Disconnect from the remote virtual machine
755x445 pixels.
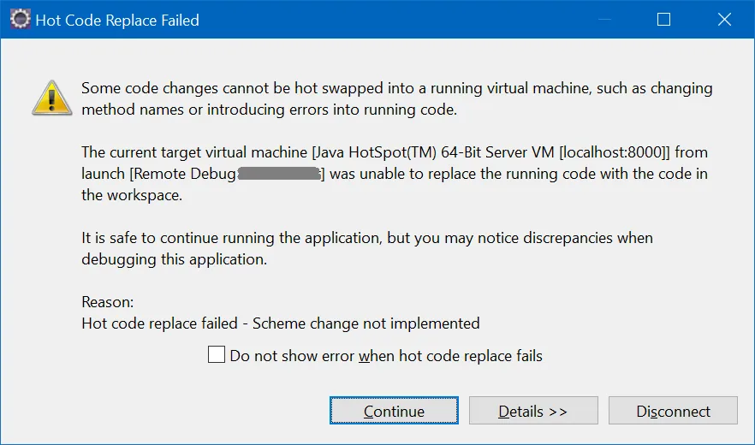673,412
